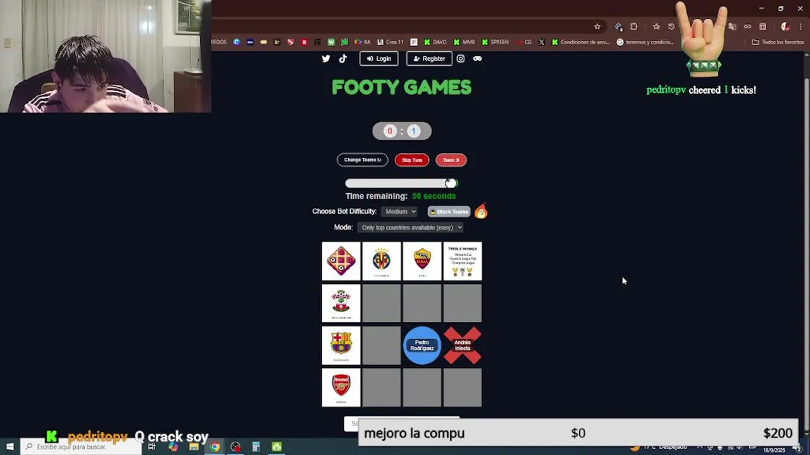The image size is (810, 455).
Task: Open the Todos los favoritos folder
Action: pos(778,42)
